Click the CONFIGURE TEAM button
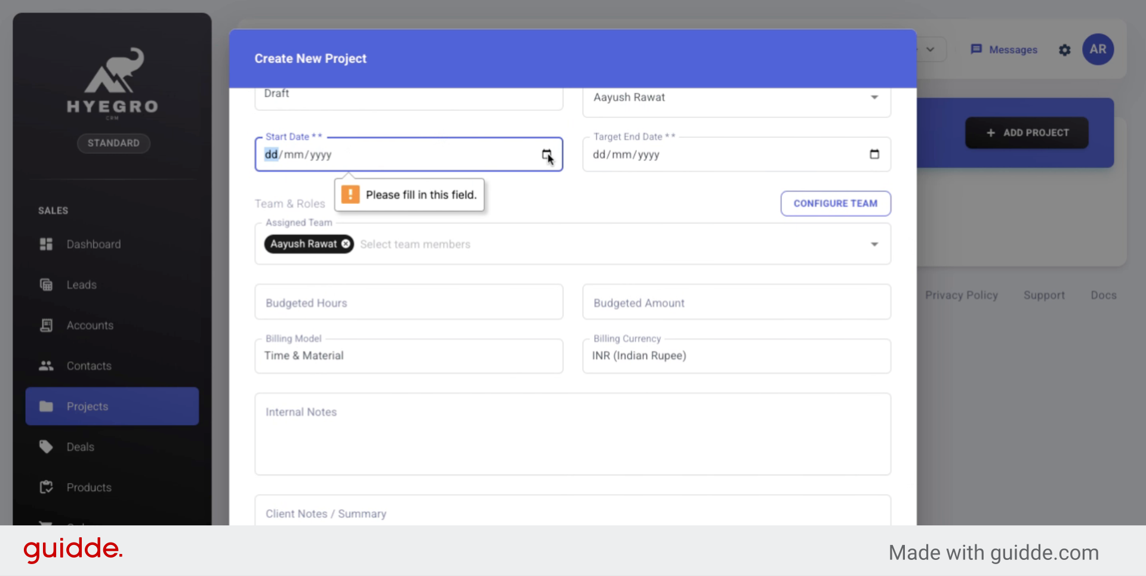 (x=835, y=203)
